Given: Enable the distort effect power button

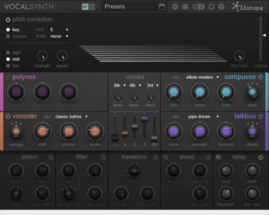Looking at the screenshot, I should coord(51,157).
